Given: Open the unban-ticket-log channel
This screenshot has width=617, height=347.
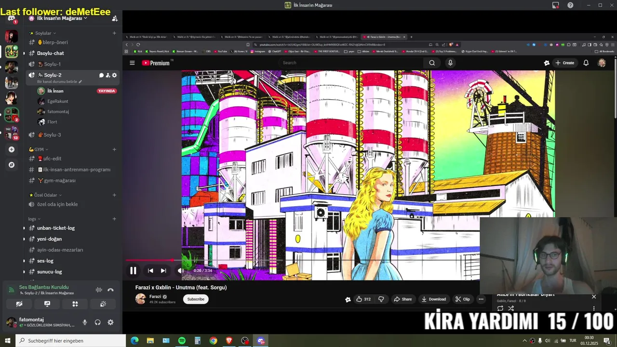Looking at the screenshot, I should coord(72,228).
